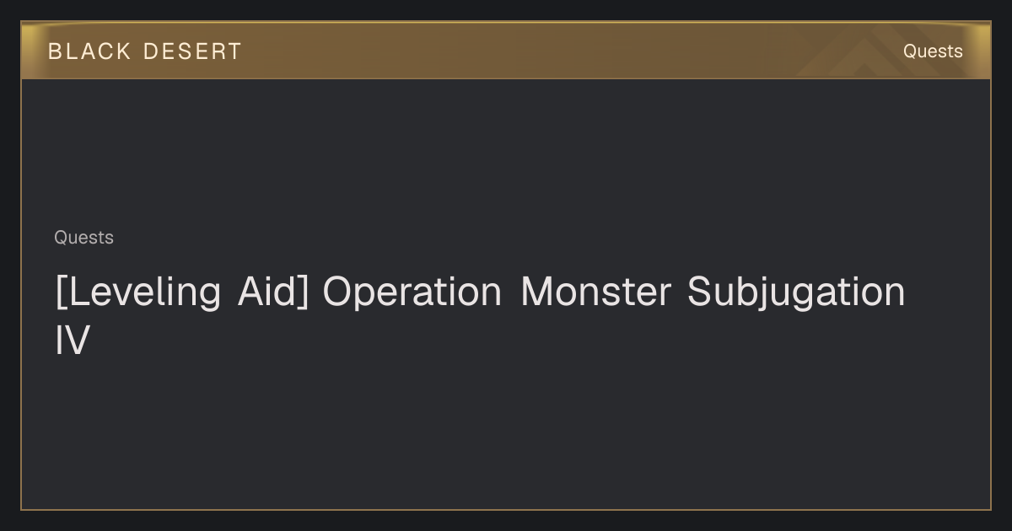Select the numeral IV on the second title line
This screenshot has width=1012, height=531.
(72, 341)
